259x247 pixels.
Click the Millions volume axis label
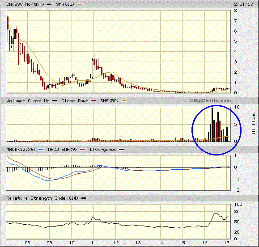tap(254, 123)
